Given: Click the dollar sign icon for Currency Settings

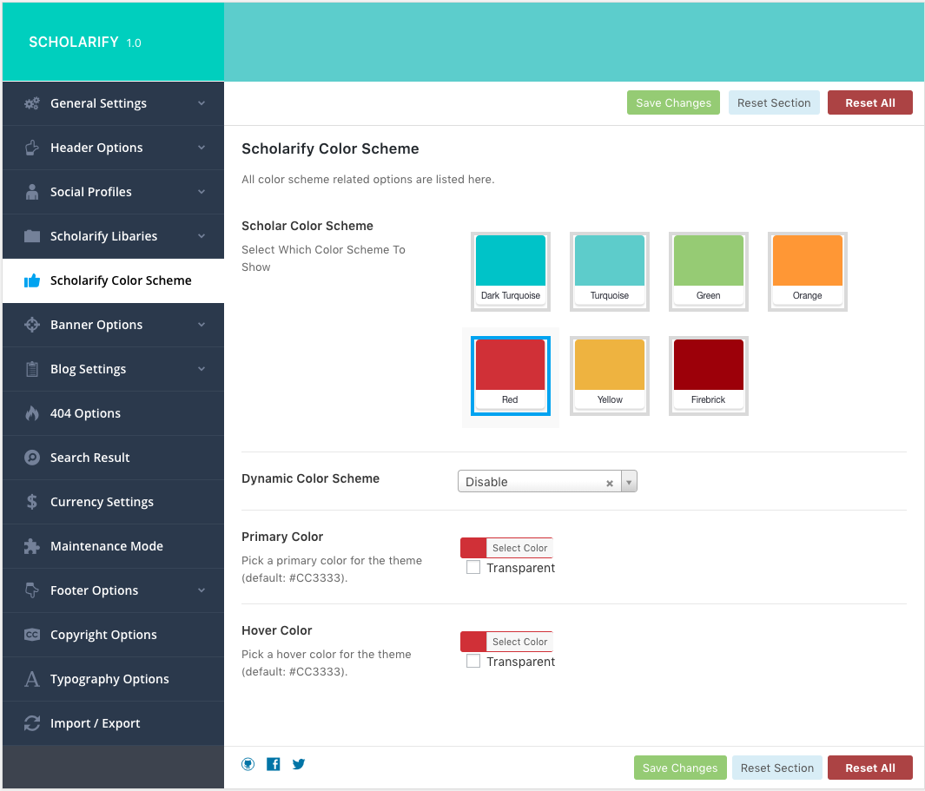Looking at the screenshot, I should (32, 502).
